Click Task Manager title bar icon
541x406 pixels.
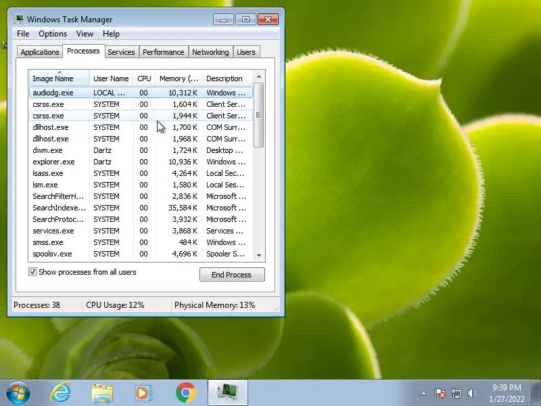point(18,19)
